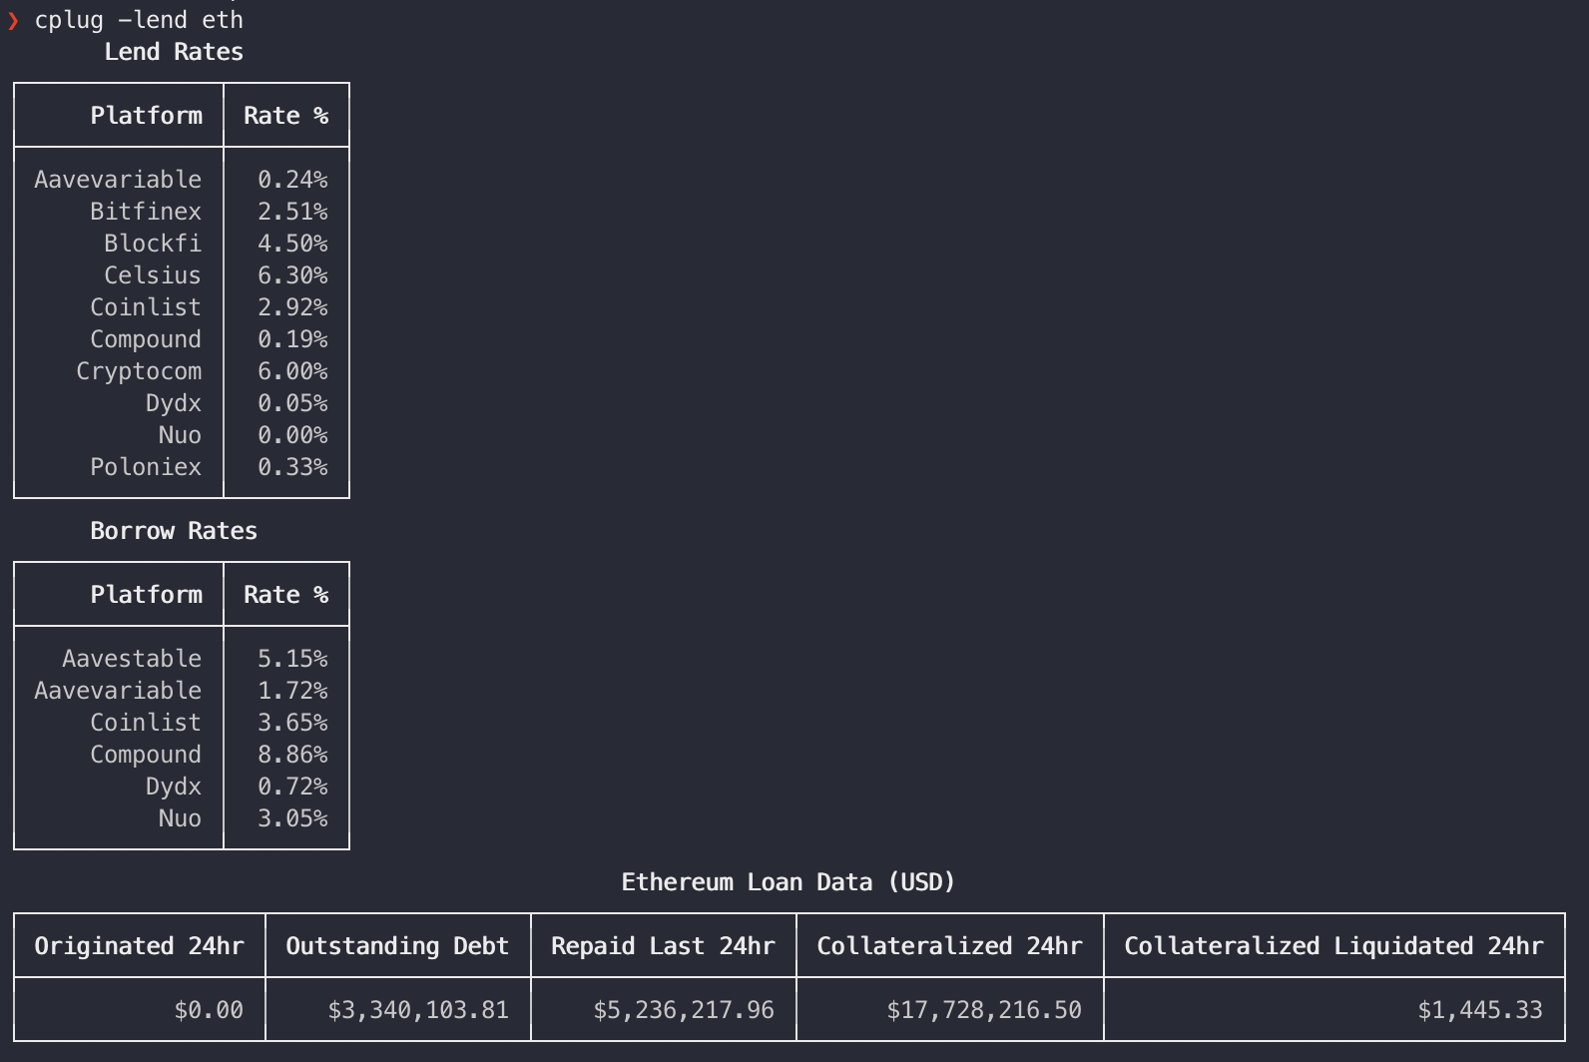
Task: Select the 1.72% borrow rate value
Action: click(x=292, y=691)
